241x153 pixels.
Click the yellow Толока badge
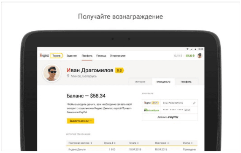(57, 55)
